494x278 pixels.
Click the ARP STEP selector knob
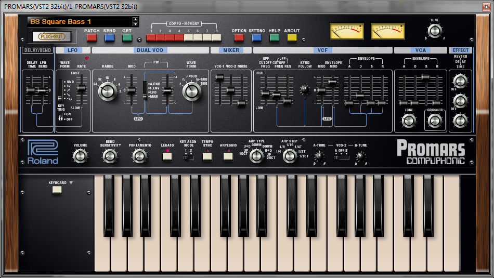coord(290,156)
